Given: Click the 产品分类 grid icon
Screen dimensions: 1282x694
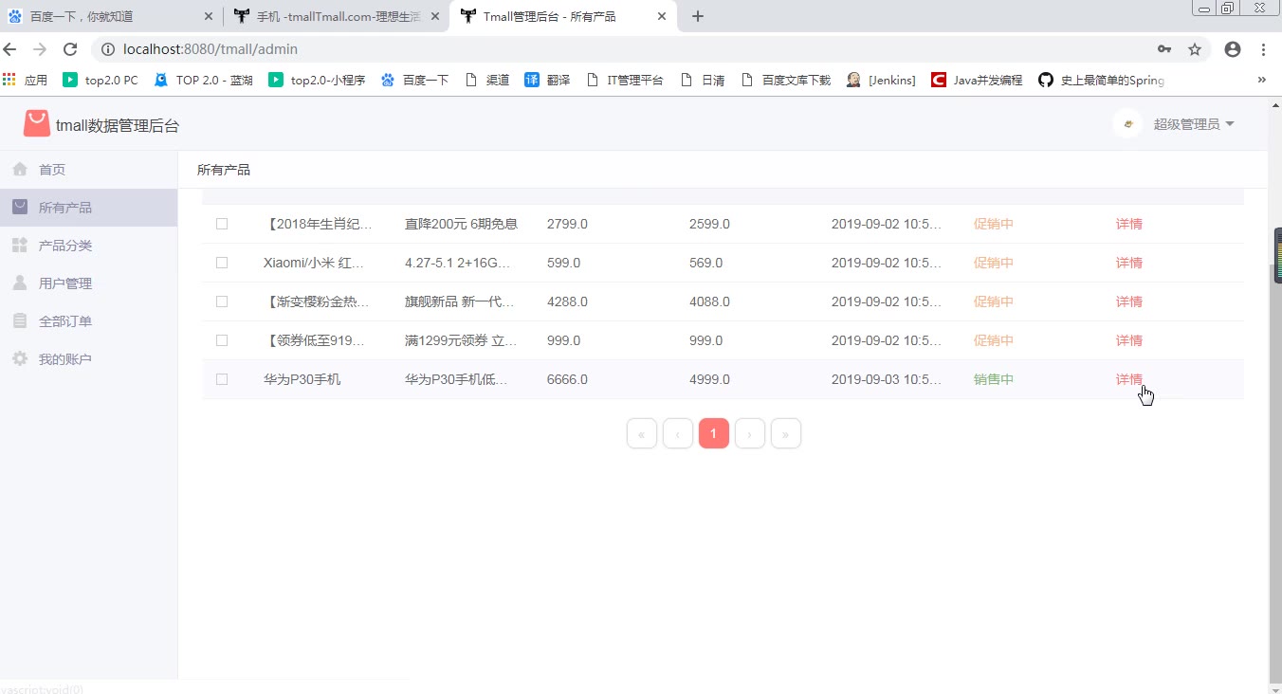Looking at the screenshot, I should click(x=20, y=246).
